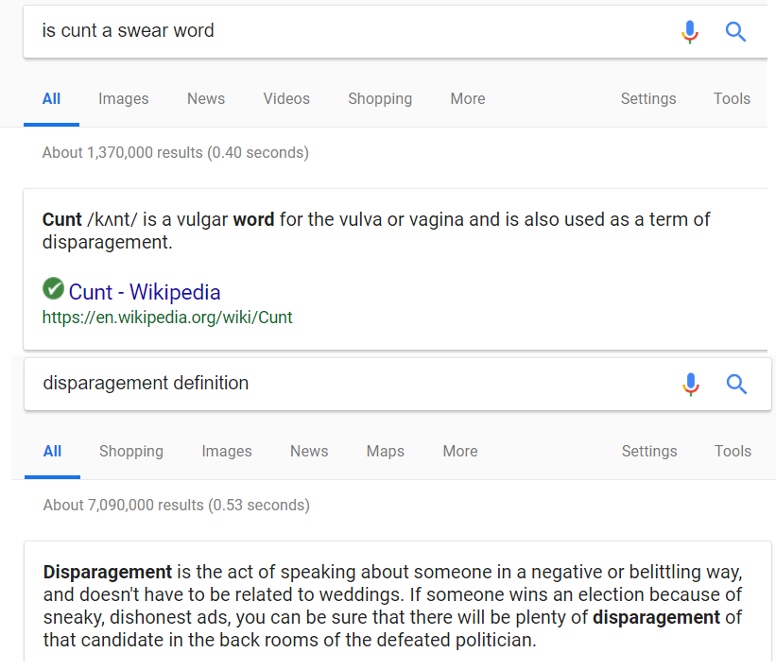Screen dimensions: 776x670
Task: Open Tools under disparagement definition search
Action: 733,451
